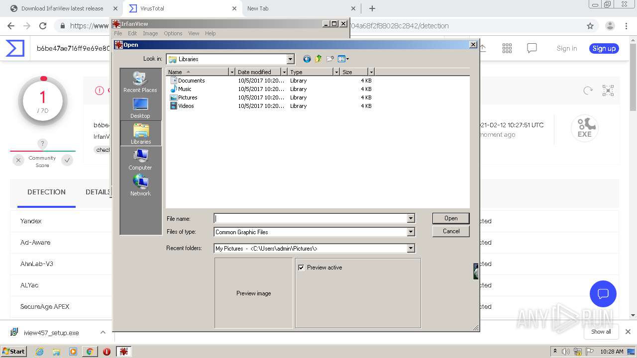
Task: Click Sign up button on VirusTotal
Action: (x=604, y=48)
